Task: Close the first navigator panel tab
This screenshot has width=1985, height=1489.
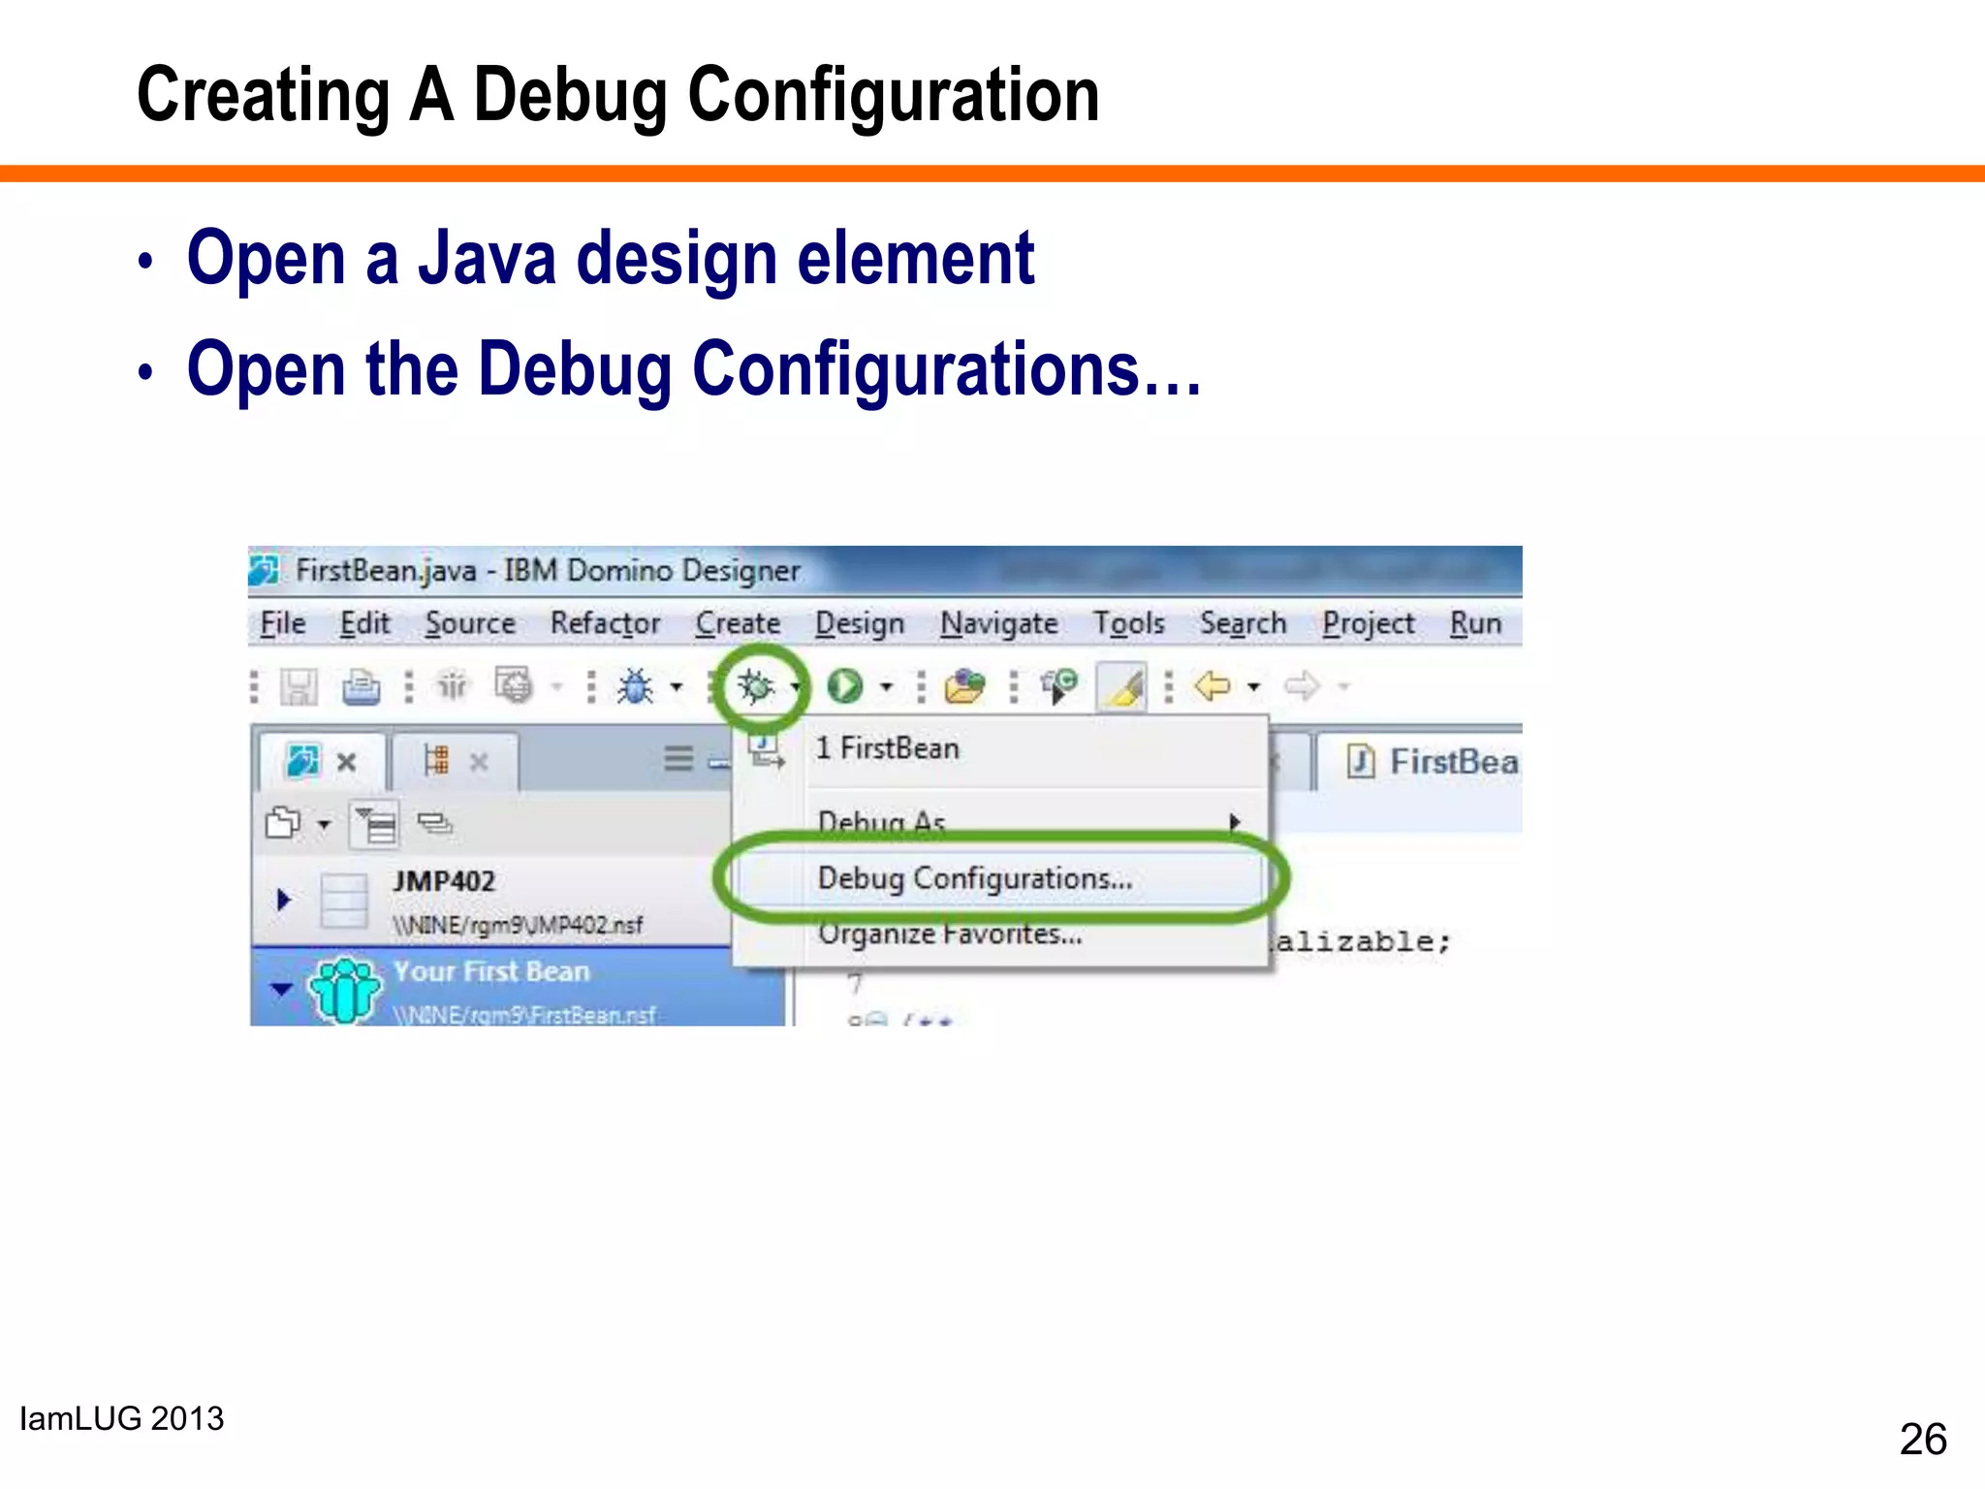Action: pyautogui.click(x=346, y=762)
